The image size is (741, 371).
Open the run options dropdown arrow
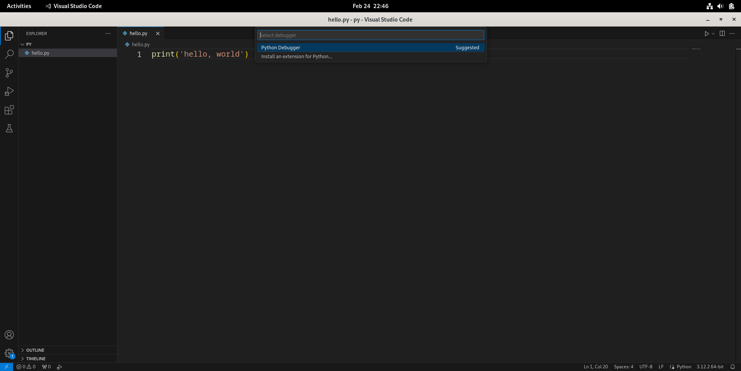point(713,34)
